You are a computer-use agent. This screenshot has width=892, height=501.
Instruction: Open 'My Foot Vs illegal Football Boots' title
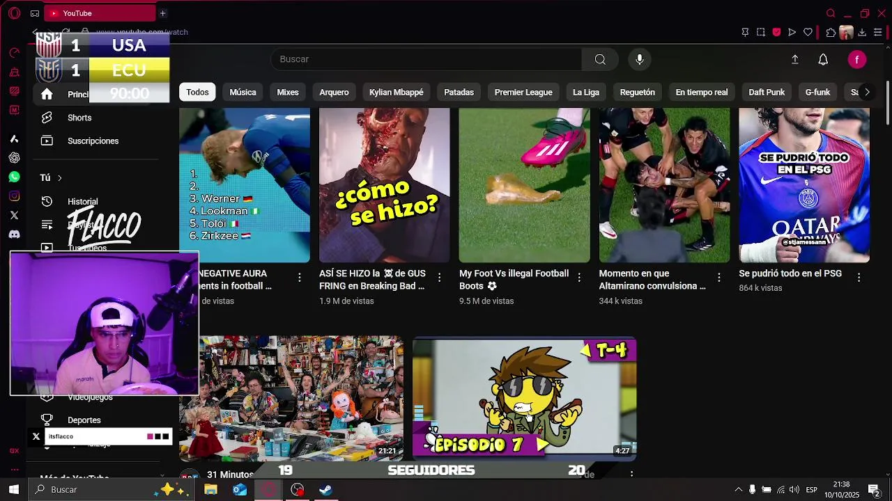pyautogui.click(x=514, y=280)
